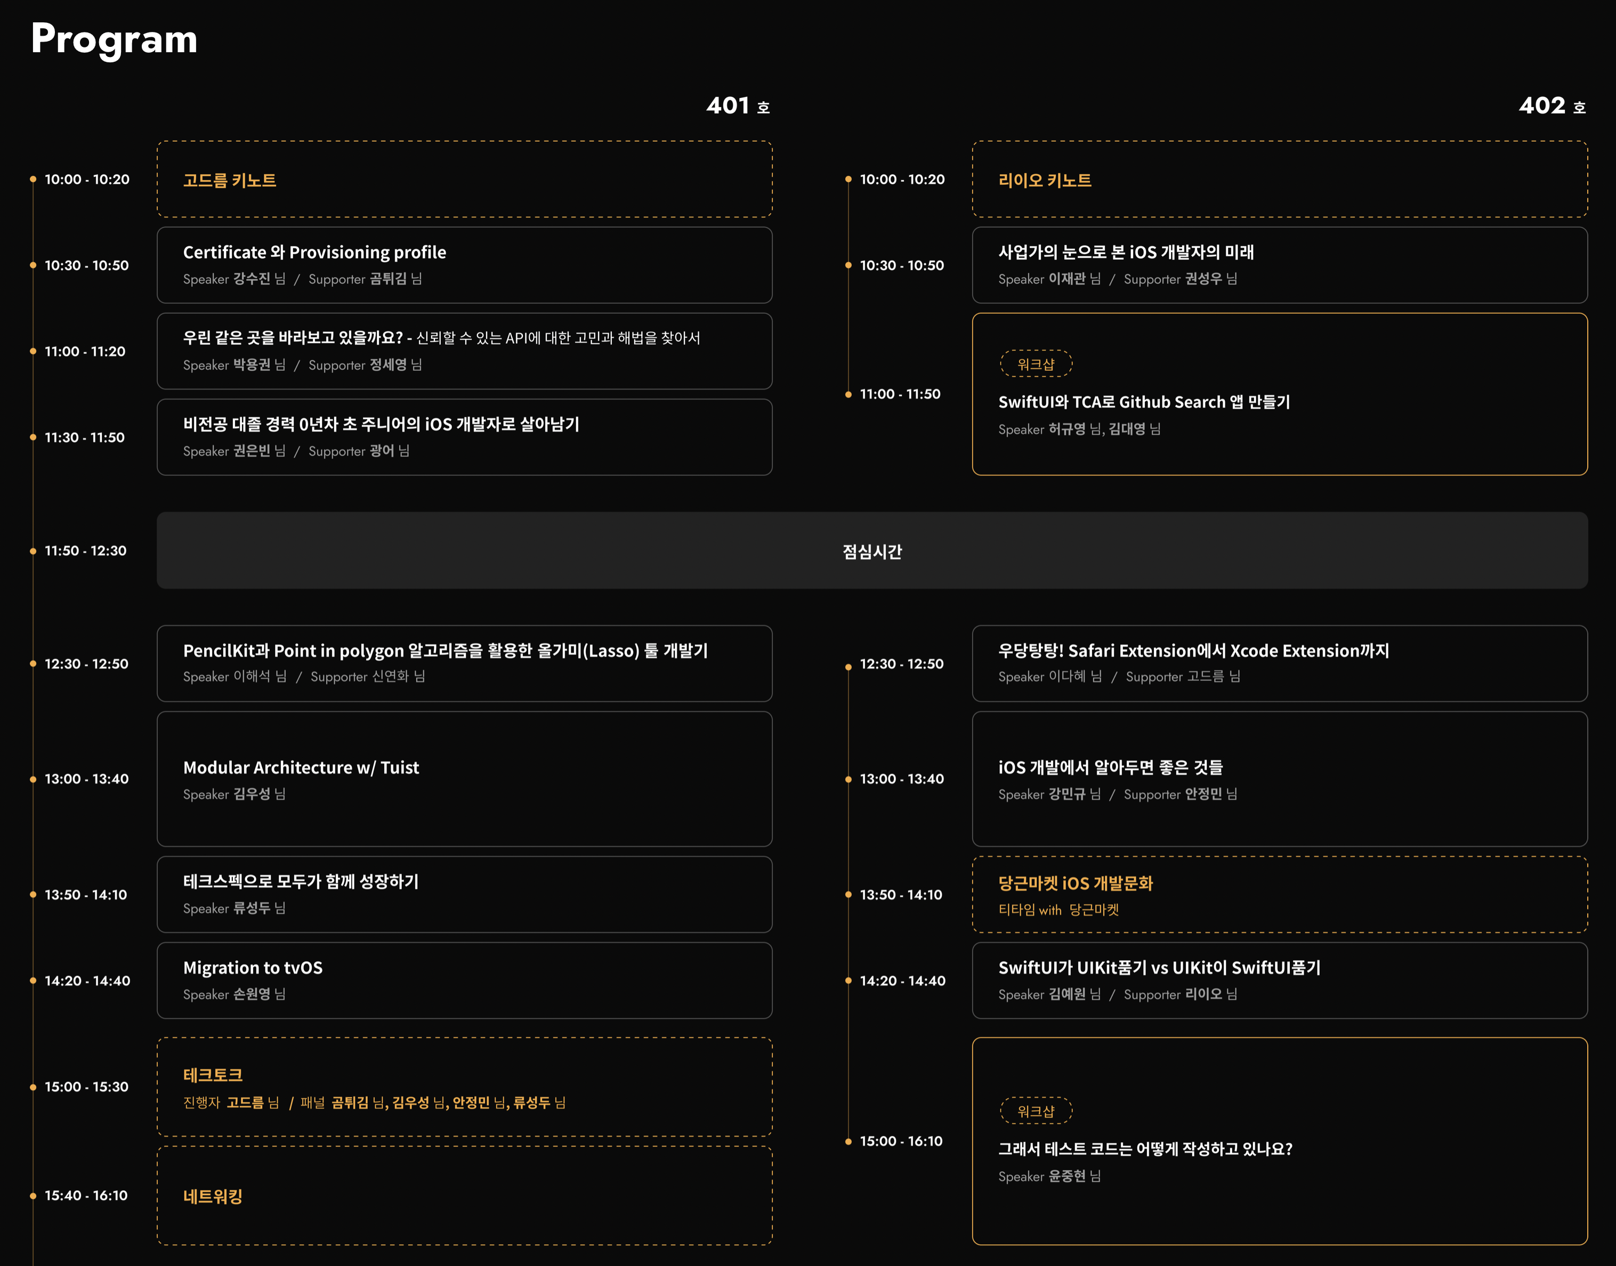Click the 워크샵 badge above the test-code session

tap(1036, 1111)
